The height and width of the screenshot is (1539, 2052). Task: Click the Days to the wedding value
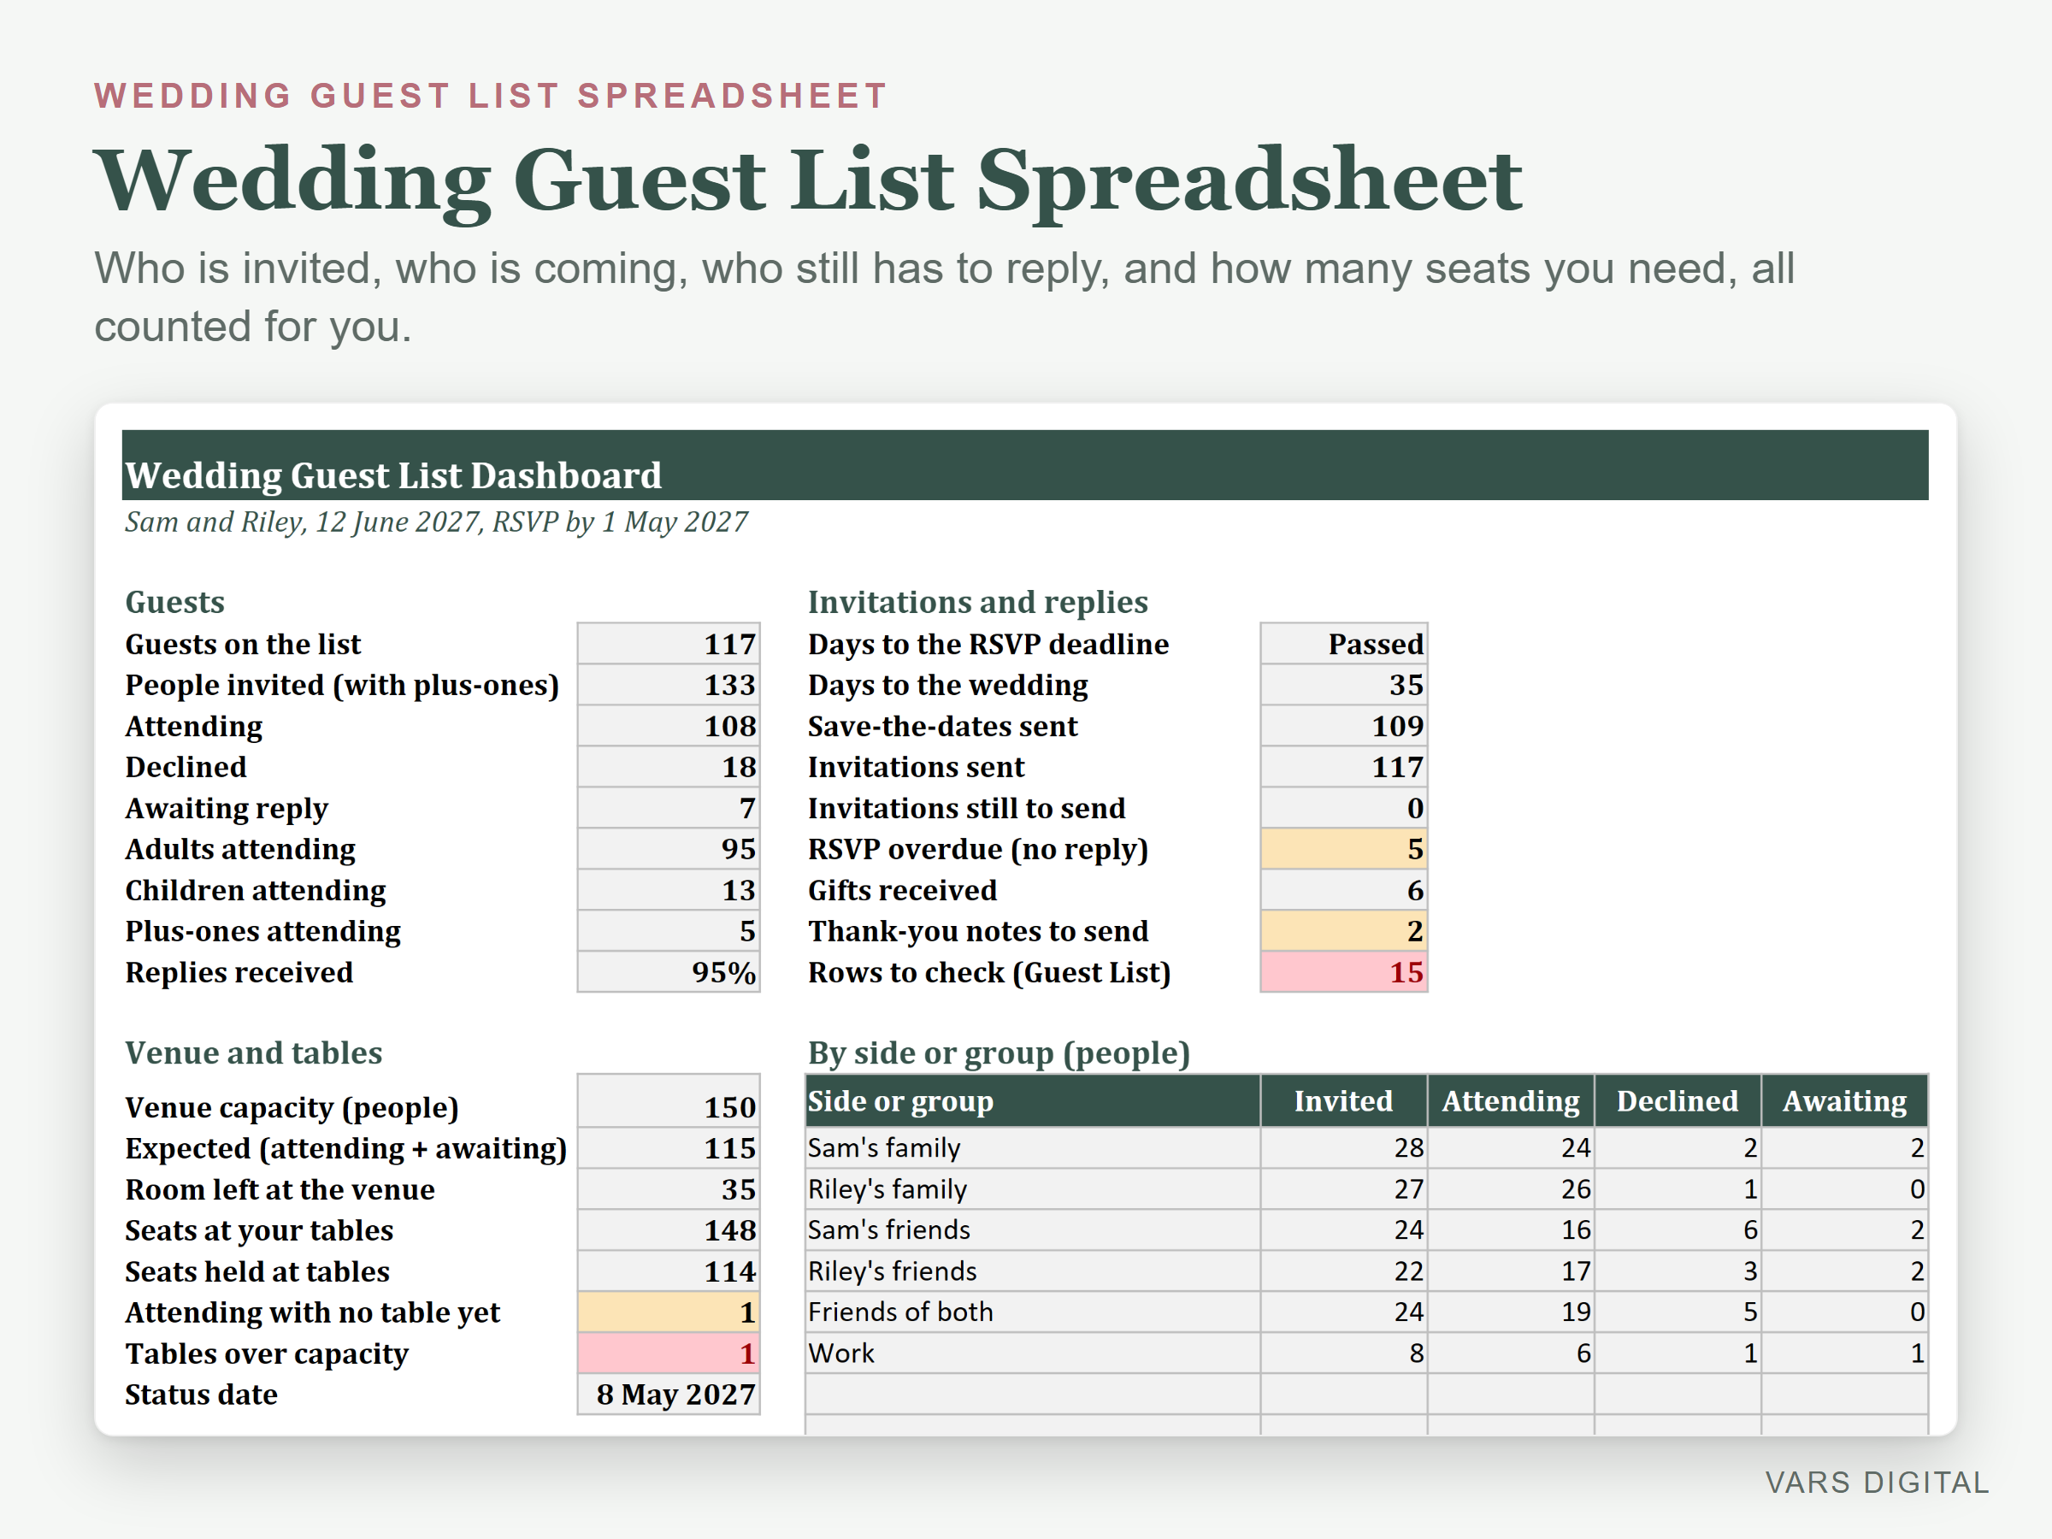coord(1343,685)
